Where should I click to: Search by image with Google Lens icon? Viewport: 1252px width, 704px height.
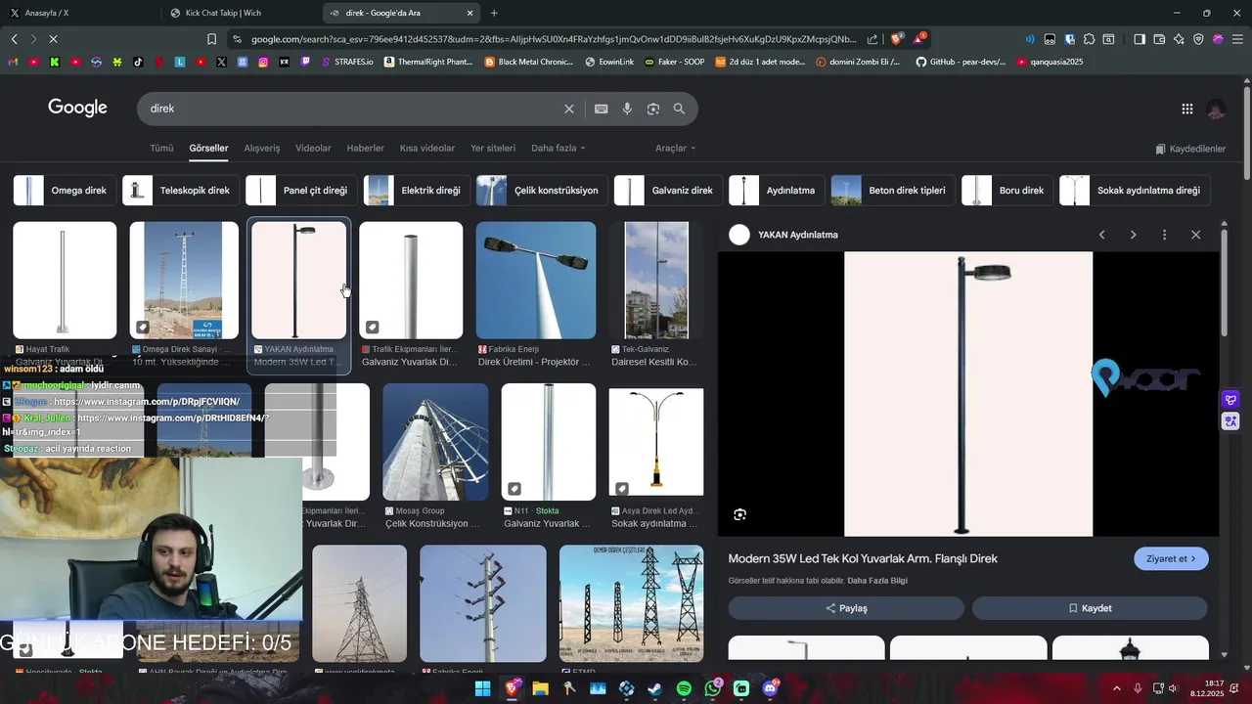click(x=653, y=109)
